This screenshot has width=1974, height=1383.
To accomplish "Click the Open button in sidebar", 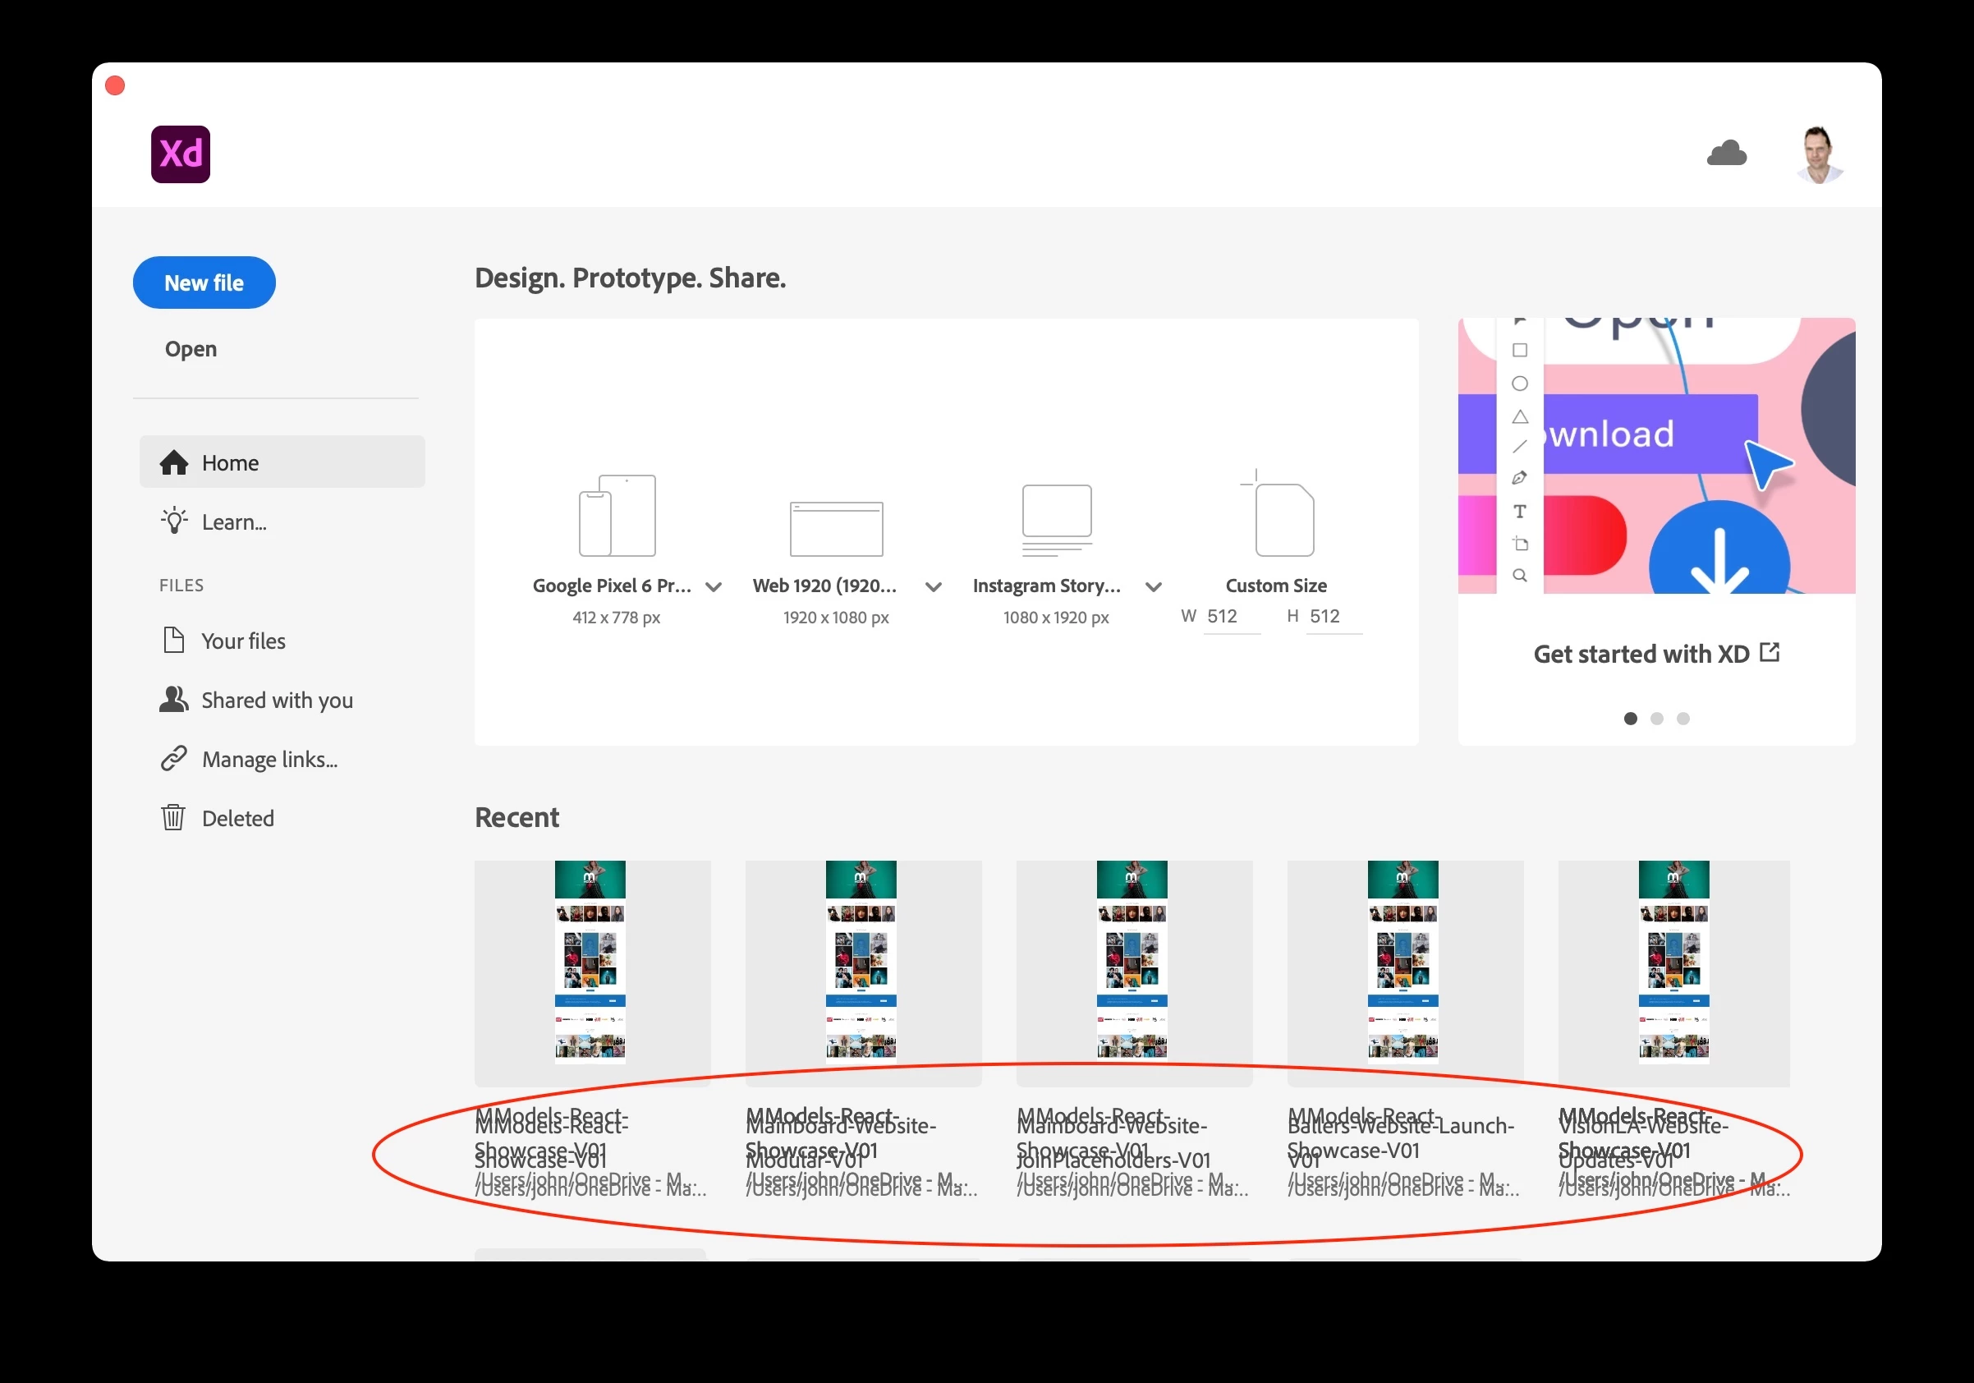I will click(x=191, y=349).
